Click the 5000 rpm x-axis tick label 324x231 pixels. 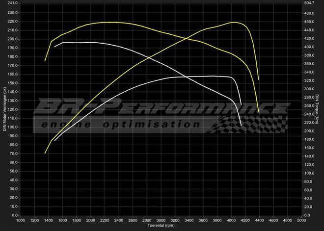(x=302, y=221)
